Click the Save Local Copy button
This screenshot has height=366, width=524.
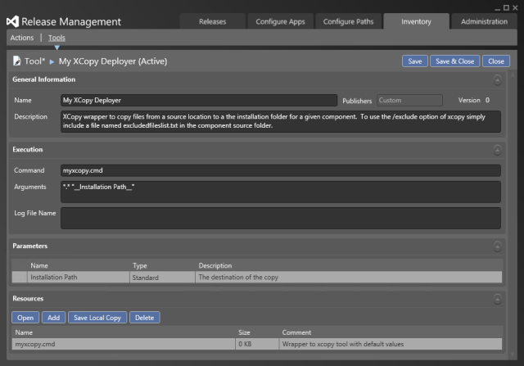(97, 318)
